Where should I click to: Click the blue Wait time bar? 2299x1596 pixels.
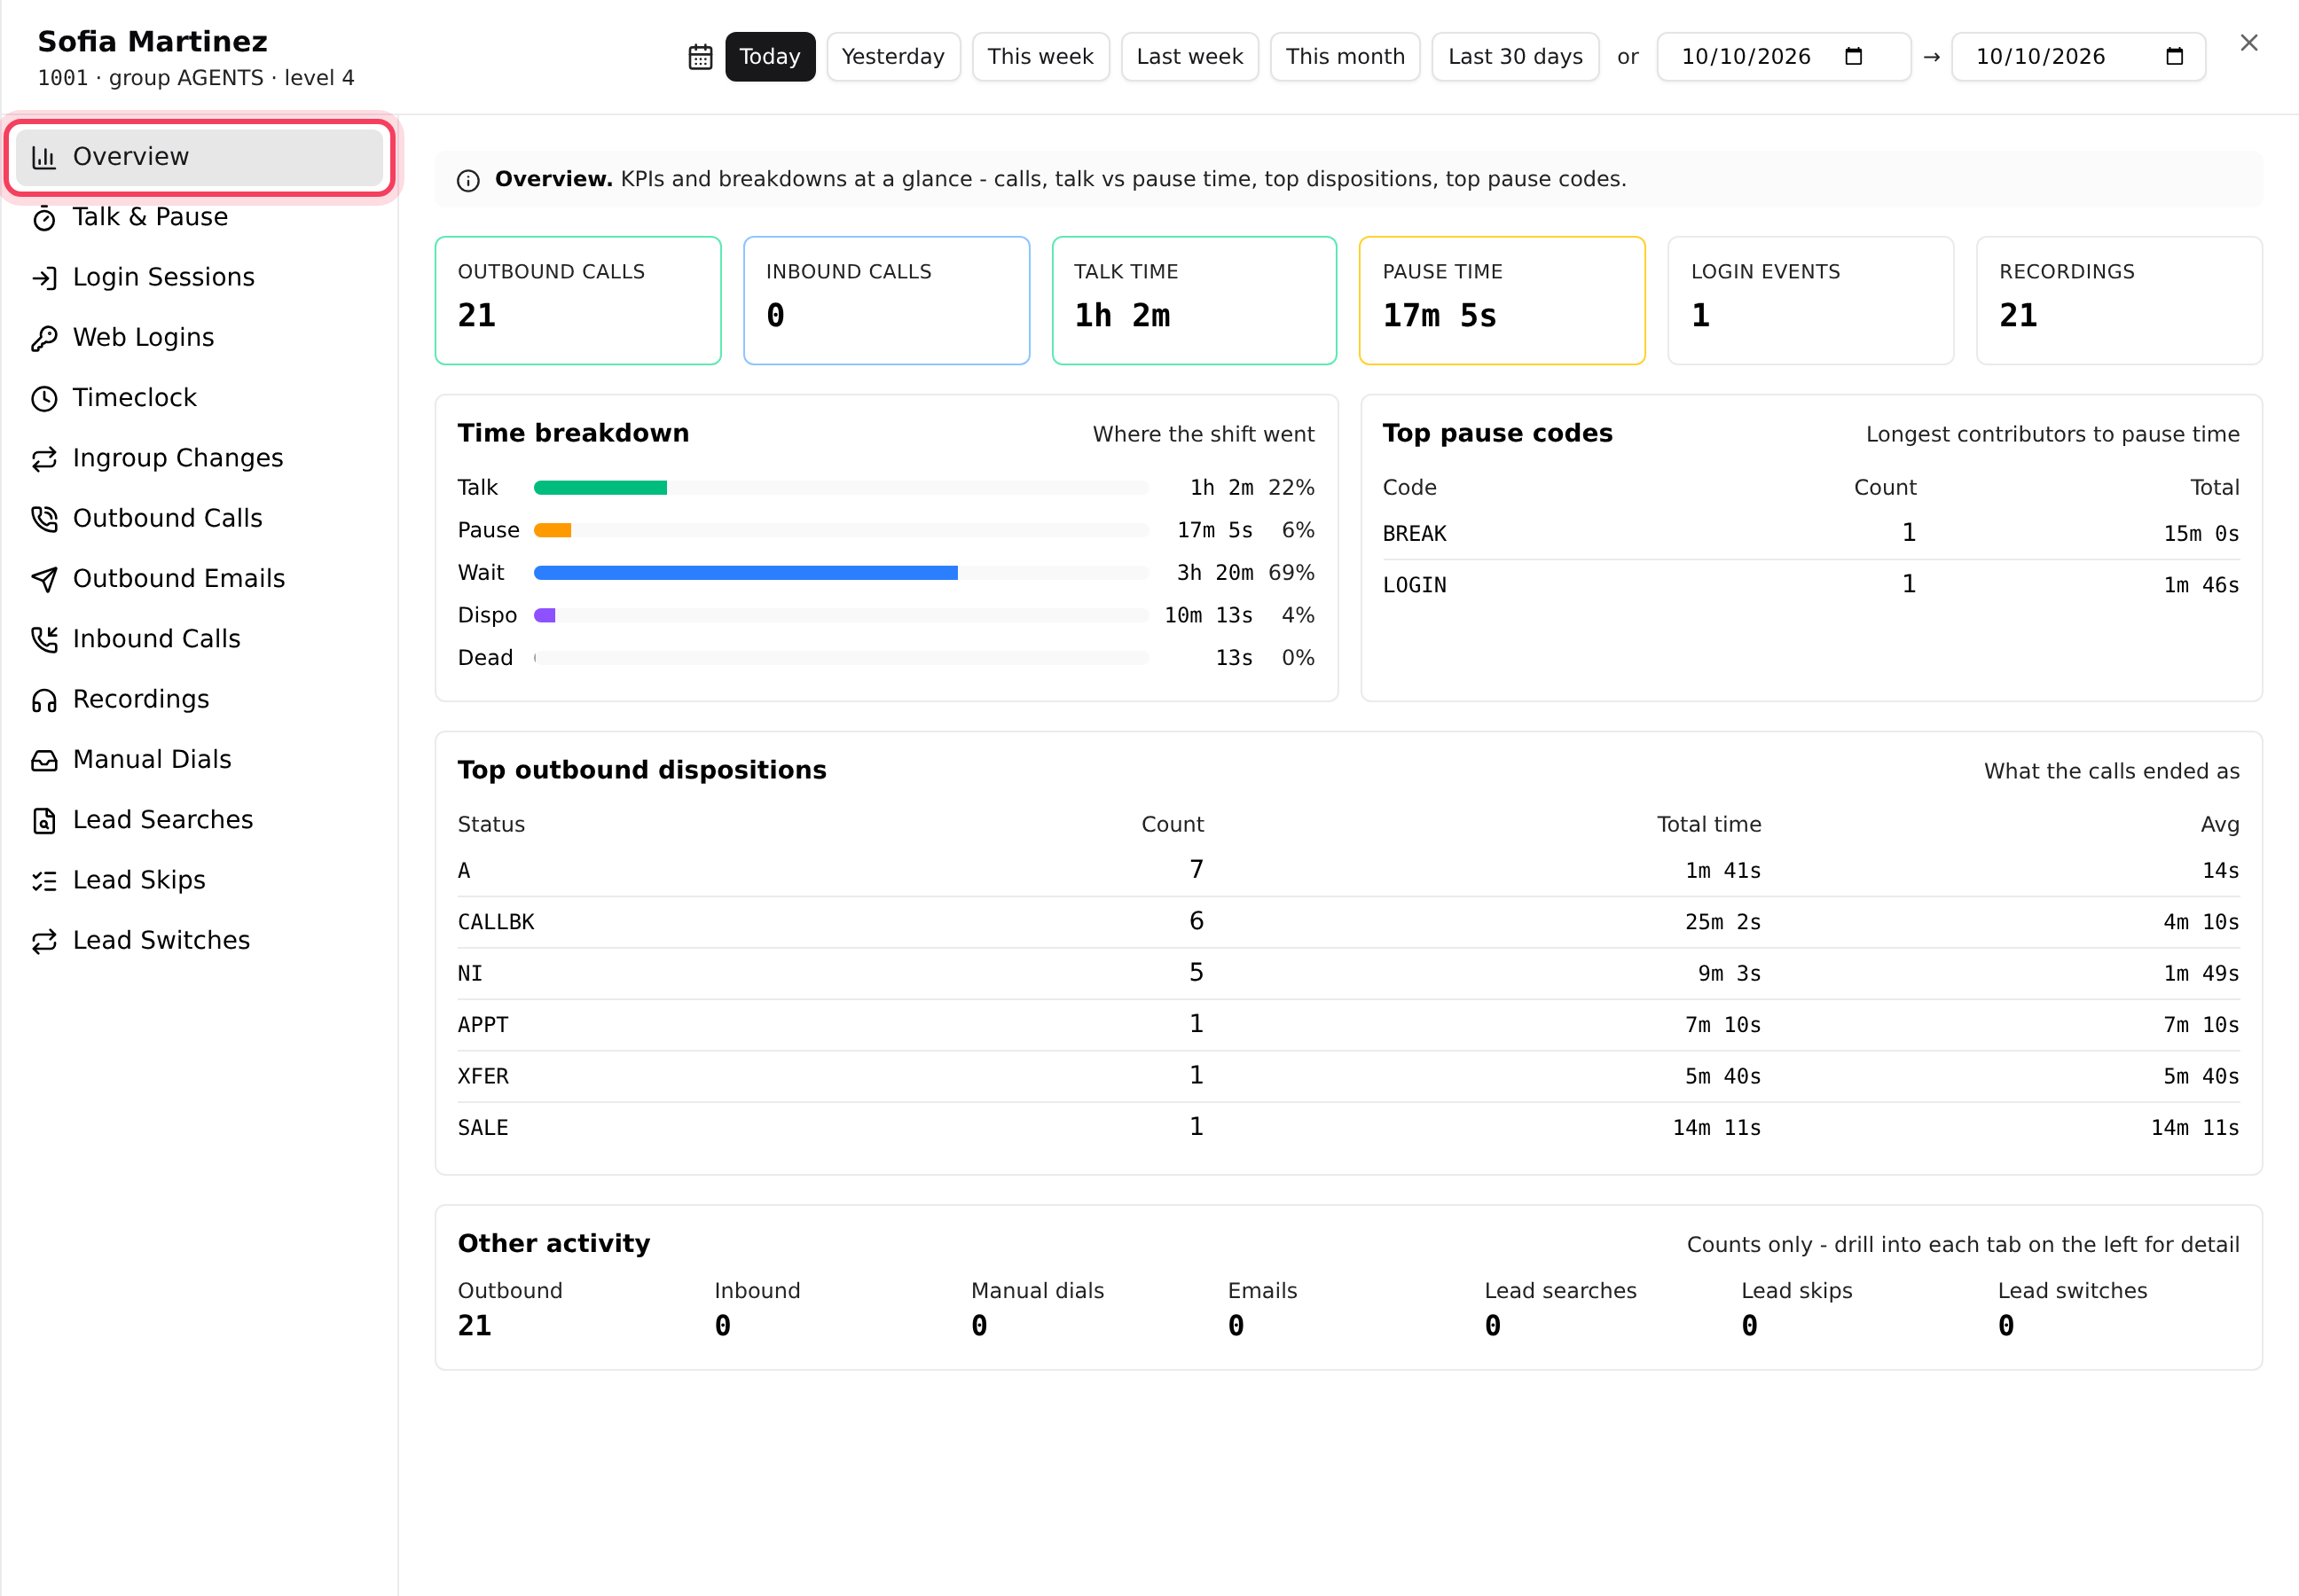[745, 573]
